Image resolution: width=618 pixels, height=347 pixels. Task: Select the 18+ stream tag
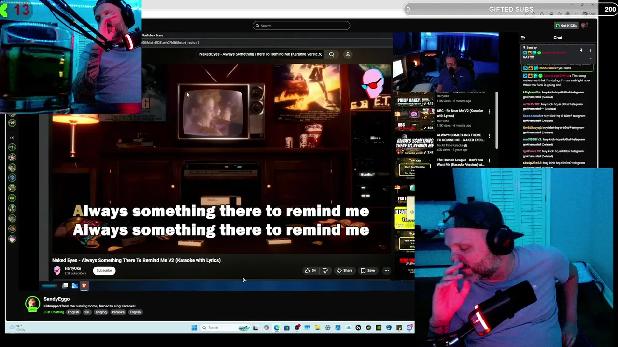click(87, 312)
